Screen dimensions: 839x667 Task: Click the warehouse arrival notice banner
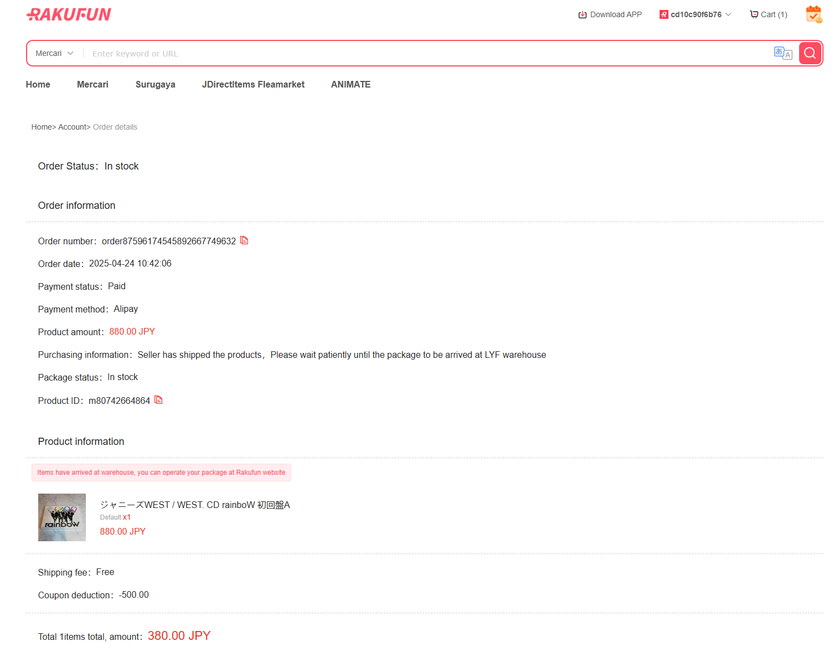click(x=161, y=473)
